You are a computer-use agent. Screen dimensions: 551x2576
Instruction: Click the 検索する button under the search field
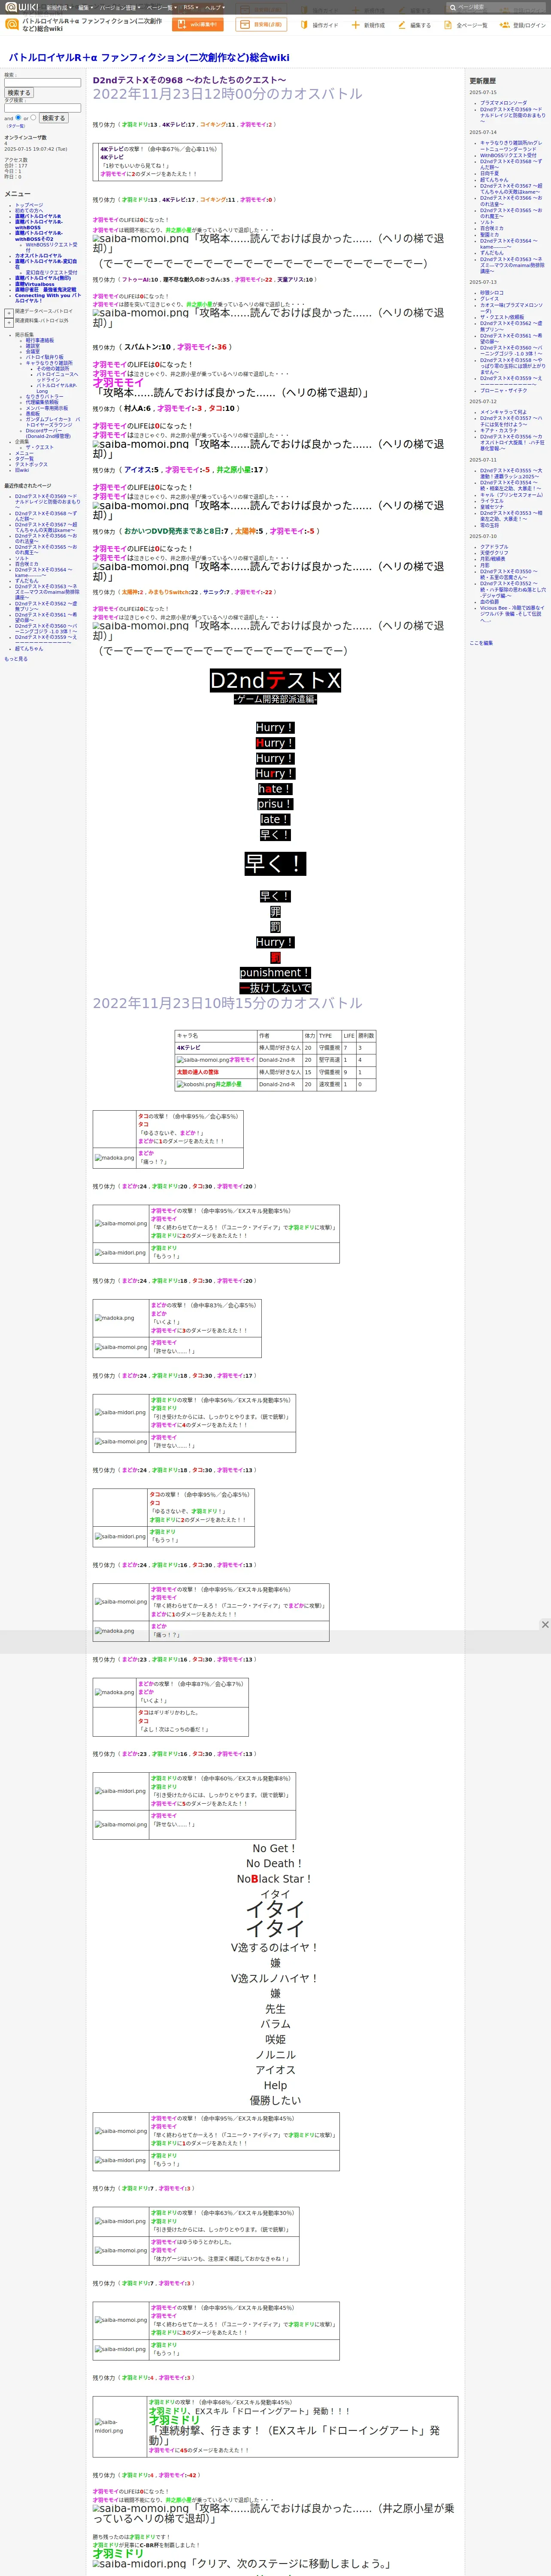[19, 93]
